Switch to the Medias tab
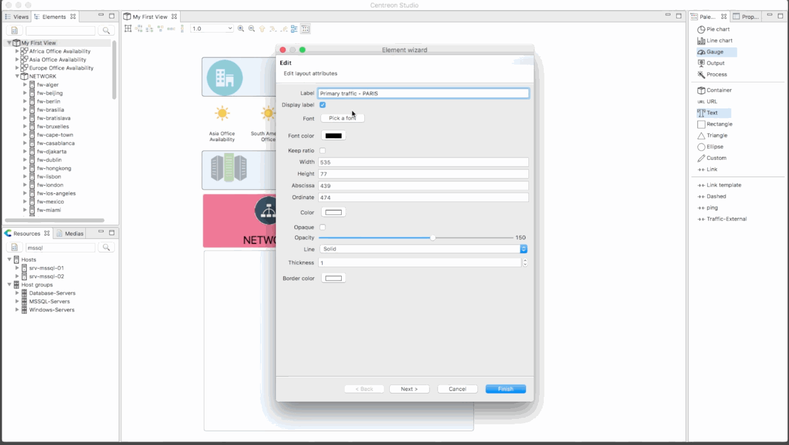 coord(70,233)
